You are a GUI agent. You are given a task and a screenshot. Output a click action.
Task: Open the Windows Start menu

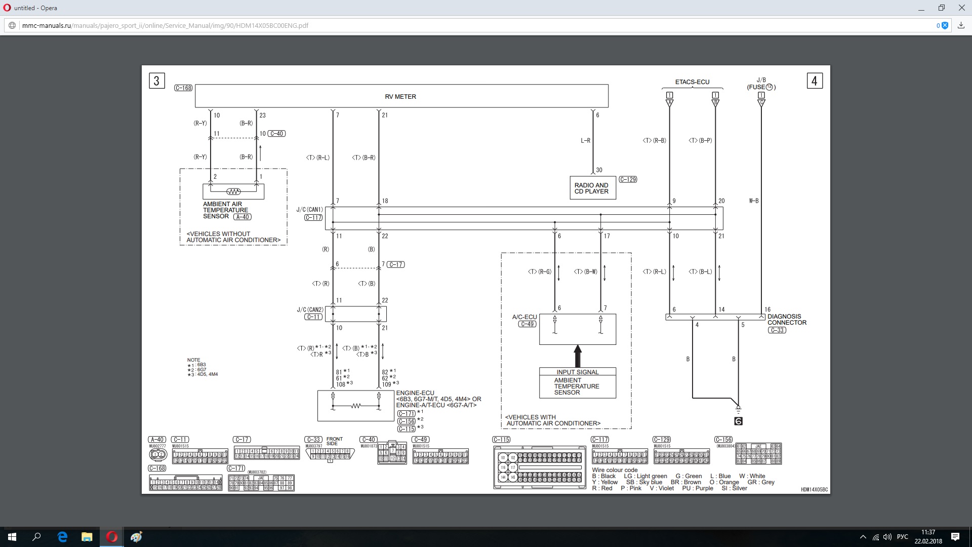click(x=12, y=537)
